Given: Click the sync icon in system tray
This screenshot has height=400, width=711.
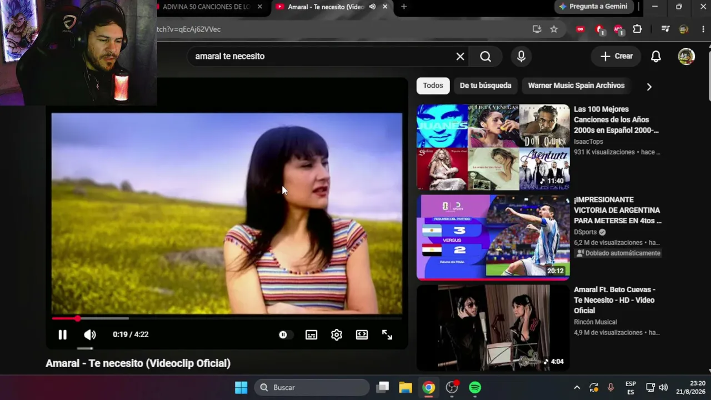Looking at the screenshot, I should pyautogui.click(x=594, y=387).
